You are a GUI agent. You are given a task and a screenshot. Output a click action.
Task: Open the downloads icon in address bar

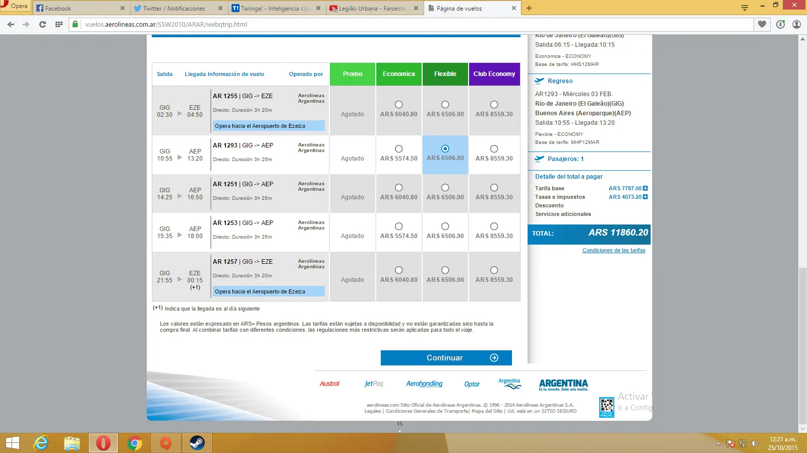780,24
